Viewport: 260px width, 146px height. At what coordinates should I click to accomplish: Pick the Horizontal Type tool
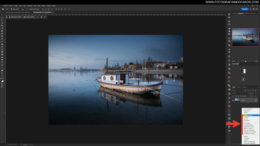[x=2, y=62]
